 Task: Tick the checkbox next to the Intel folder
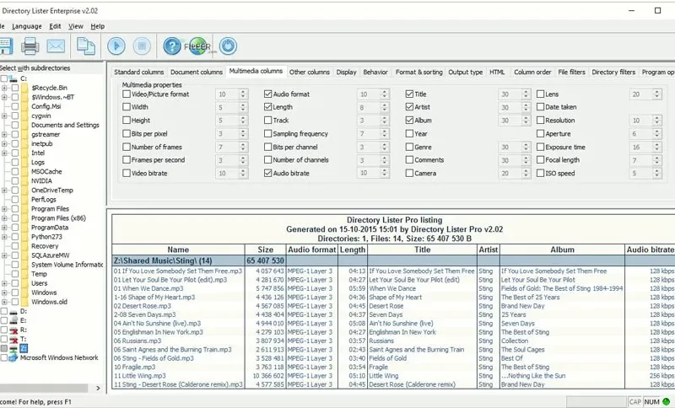[15, 153]
